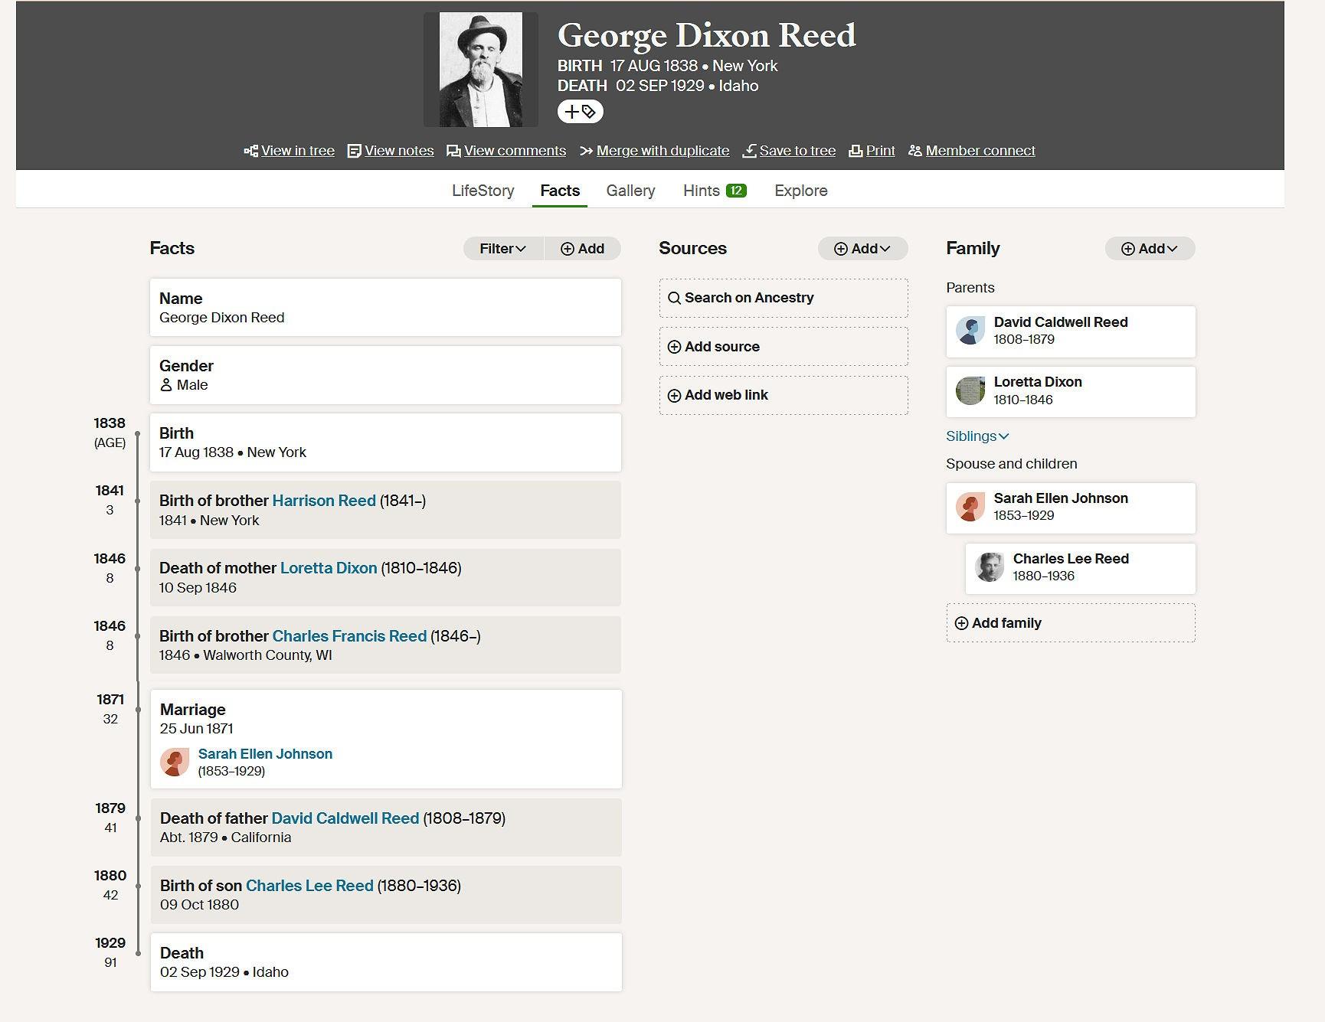This screenshot has height=1022, width=1325.
Task: Click the Add web link button
Action: 783,395
